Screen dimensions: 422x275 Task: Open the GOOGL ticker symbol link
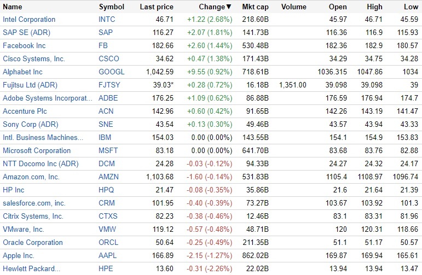point(111,72)
